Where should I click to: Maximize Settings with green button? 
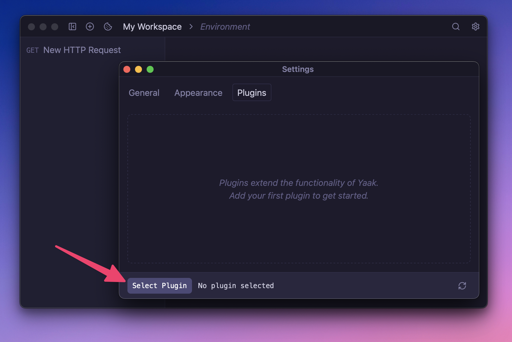point(150,69)
